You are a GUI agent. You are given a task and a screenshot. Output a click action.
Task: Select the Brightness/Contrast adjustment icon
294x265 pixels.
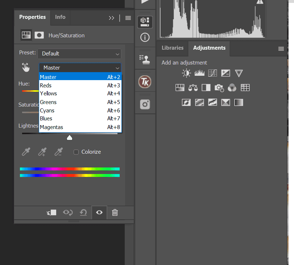[186, 73]
